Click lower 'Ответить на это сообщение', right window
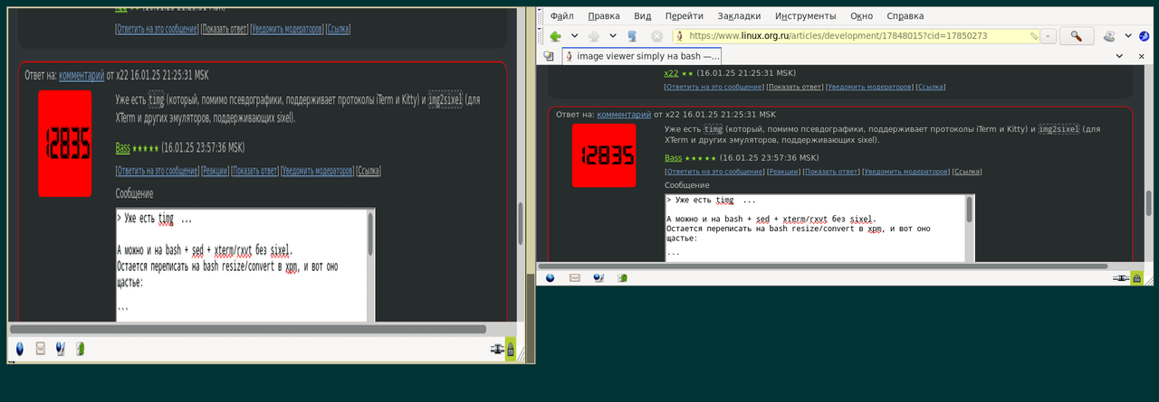Image resolution: width=1159 pixels, height=402 pixels. point(714,172)
